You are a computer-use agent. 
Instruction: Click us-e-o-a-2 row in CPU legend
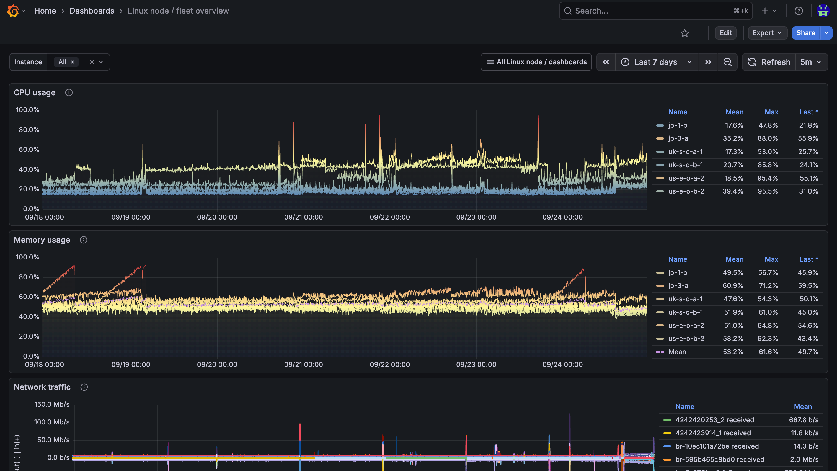[737, 178]
